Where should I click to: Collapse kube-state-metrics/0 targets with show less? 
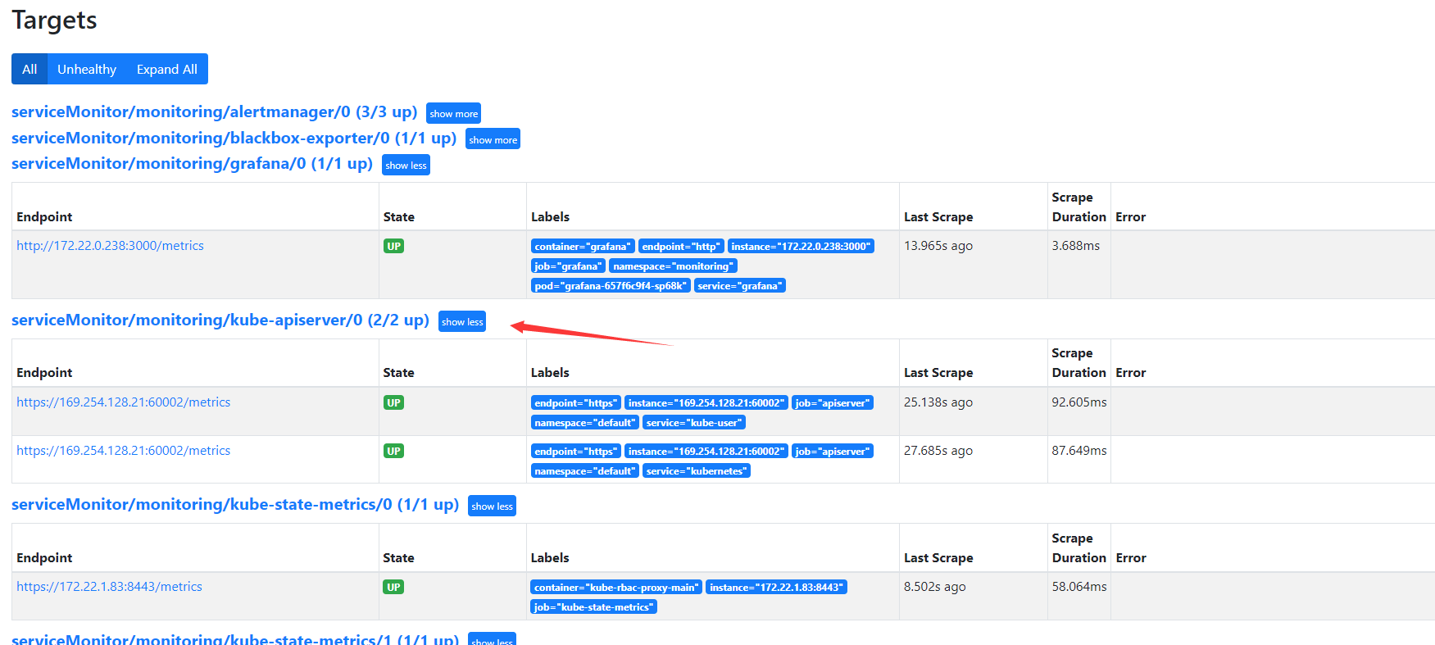click(492, 506)
